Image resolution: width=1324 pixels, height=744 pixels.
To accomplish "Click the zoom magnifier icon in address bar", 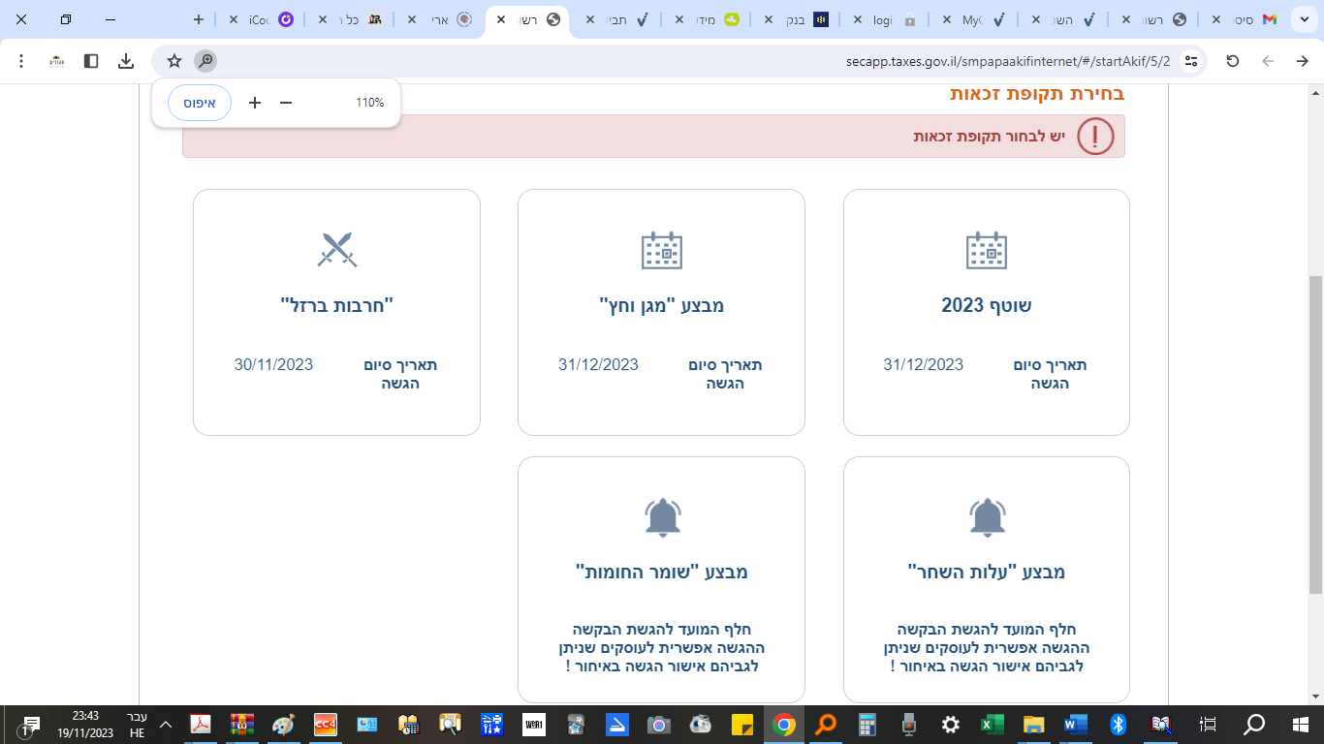I will click(x=205, y=61).
